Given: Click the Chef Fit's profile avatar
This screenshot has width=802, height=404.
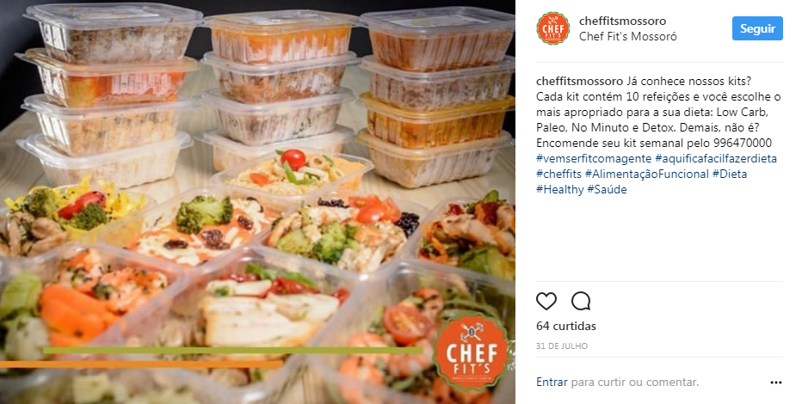Looking at the screenshot, I should (x=553, y=28).
